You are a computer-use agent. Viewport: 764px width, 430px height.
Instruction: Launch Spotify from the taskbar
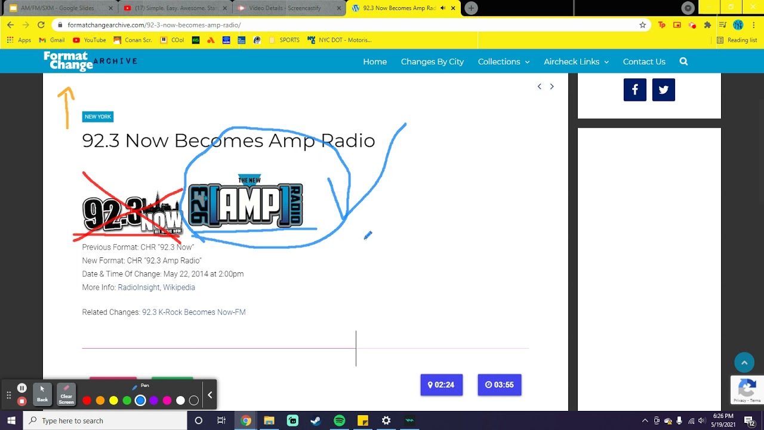[x=340, y=420]
